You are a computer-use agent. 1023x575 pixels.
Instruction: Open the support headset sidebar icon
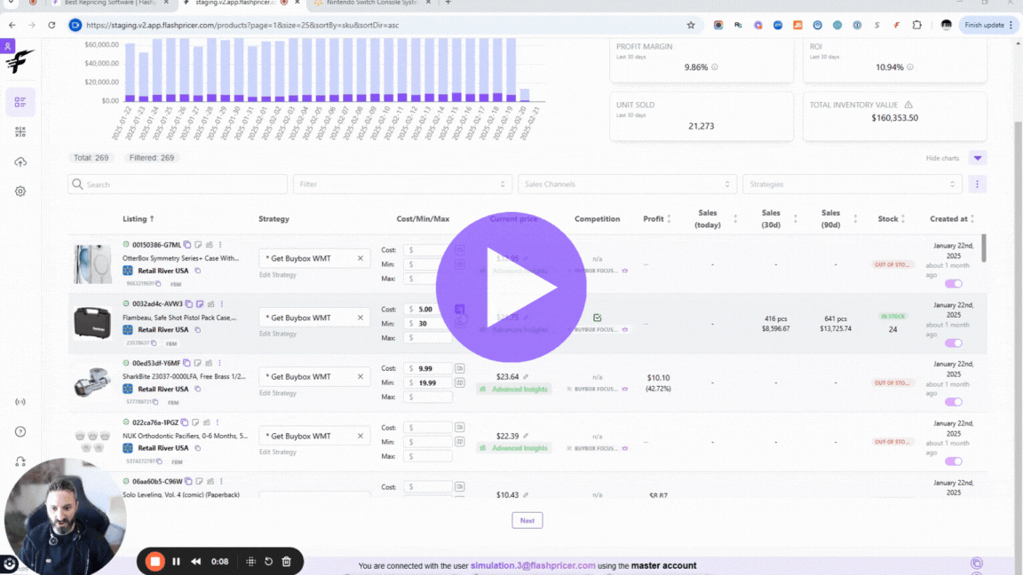pyautogui.click(x=20, y=461)
